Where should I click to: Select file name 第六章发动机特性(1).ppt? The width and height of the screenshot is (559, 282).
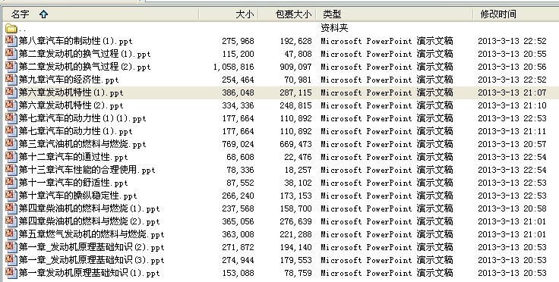pyautogui.click(x=71, y=92)
